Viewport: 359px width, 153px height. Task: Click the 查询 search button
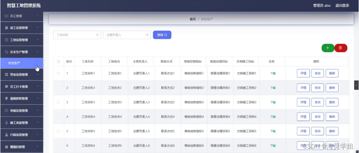tap(162, 35)
